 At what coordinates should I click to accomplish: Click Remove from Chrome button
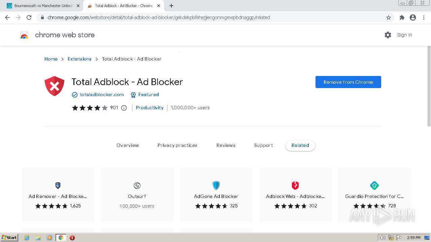(348, 82)
